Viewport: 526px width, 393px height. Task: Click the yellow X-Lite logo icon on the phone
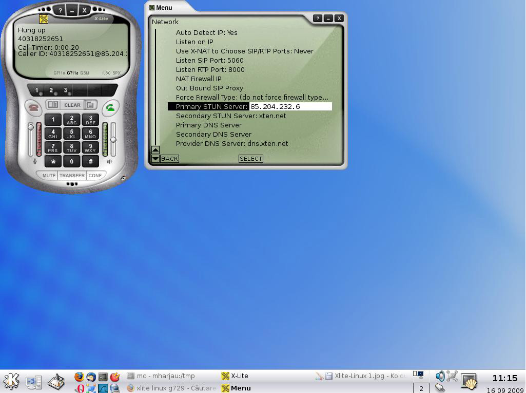[43, 19]
